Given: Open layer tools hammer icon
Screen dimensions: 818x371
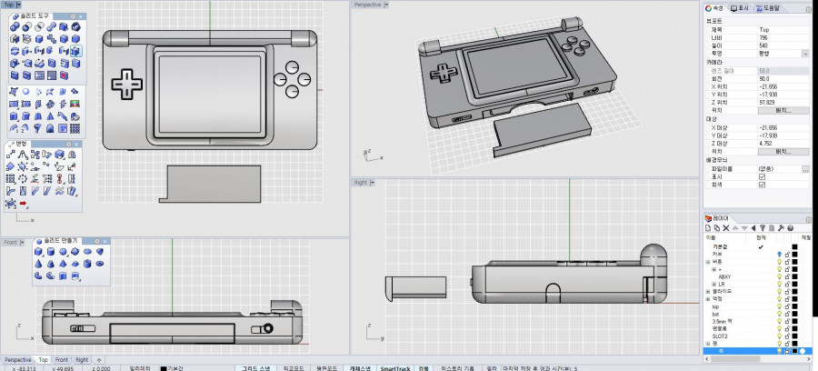Looking at the screenshot, I should pos(781,228).
